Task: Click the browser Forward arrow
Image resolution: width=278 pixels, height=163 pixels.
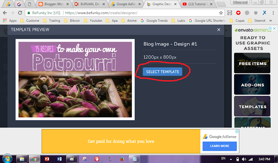Action: point(13,13)
